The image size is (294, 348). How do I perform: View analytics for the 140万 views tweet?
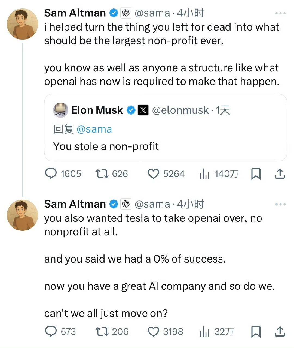point(204,174)
